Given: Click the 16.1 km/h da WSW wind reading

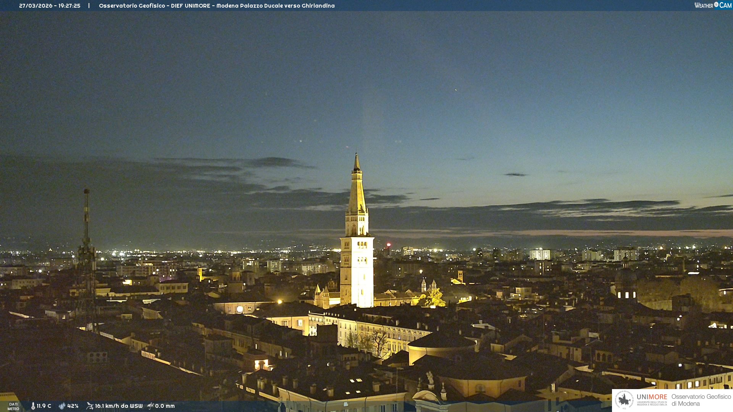Looking at the screenshot, I should point(118,406).
